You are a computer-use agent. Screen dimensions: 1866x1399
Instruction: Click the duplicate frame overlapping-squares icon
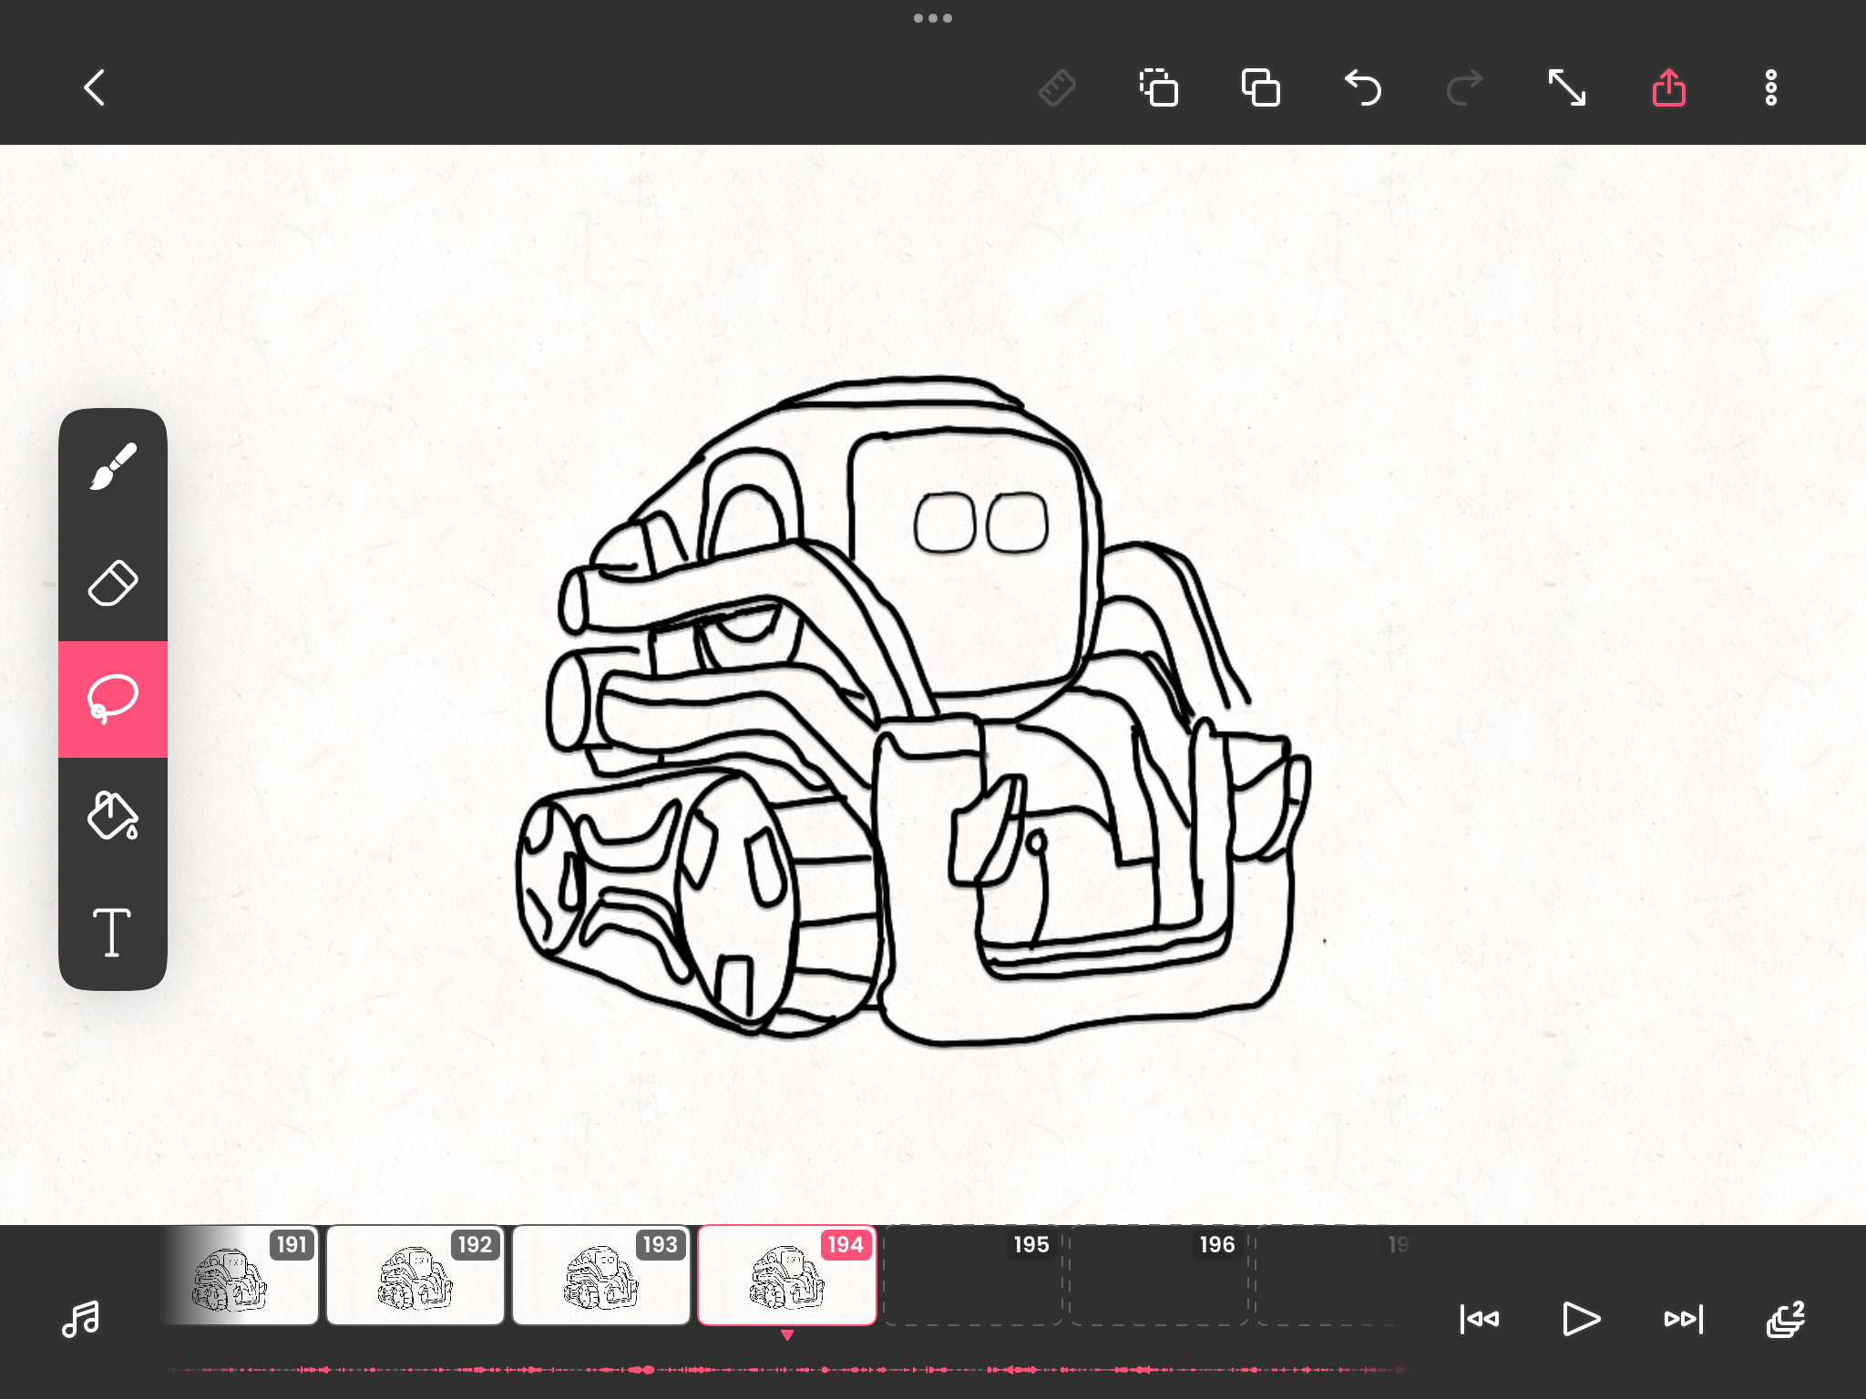pyautogui.click(x=1261, y=88)
